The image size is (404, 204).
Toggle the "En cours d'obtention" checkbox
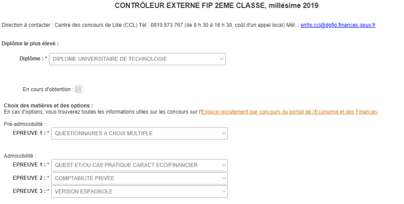[x=78, y=89]
